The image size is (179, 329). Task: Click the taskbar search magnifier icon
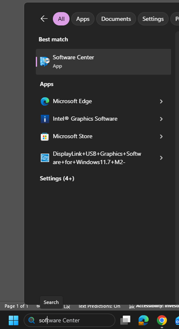(x=32, y=320)
